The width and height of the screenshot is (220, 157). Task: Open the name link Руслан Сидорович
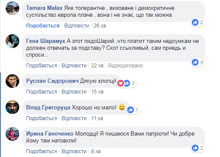pos(52,81)
